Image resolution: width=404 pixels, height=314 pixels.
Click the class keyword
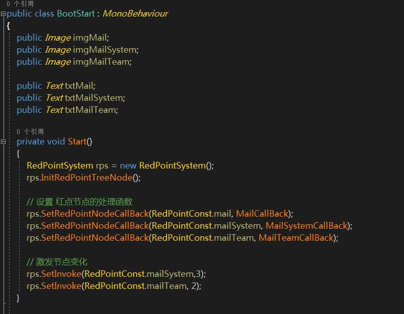pos(44,14)
